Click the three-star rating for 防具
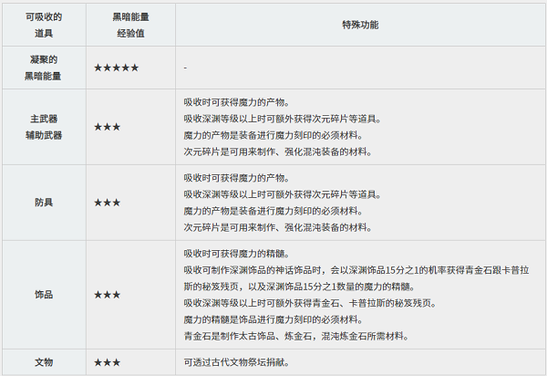Image resolution: width=547 pixels, height=376 pixels. tap(108, 202)
